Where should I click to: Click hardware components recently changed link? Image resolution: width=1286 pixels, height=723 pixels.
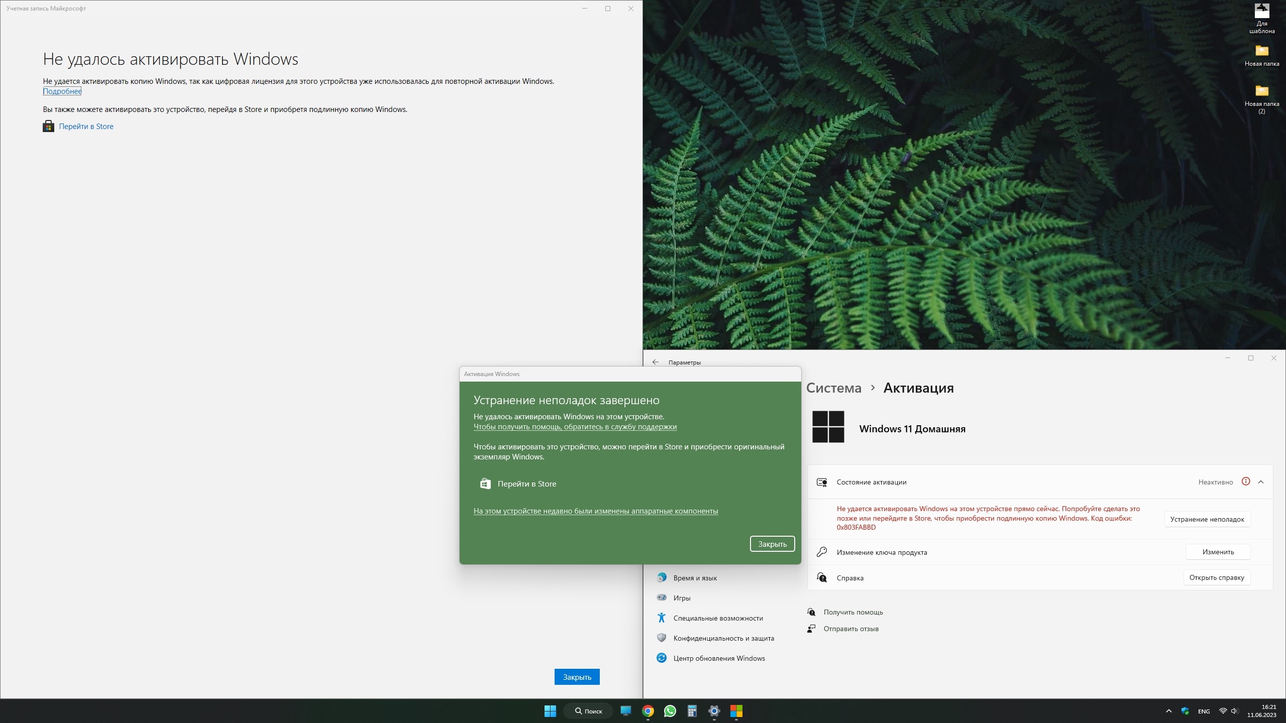pyautogui.click(x=596, y=511)
